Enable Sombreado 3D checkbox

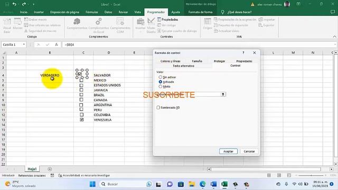point(158,108)
